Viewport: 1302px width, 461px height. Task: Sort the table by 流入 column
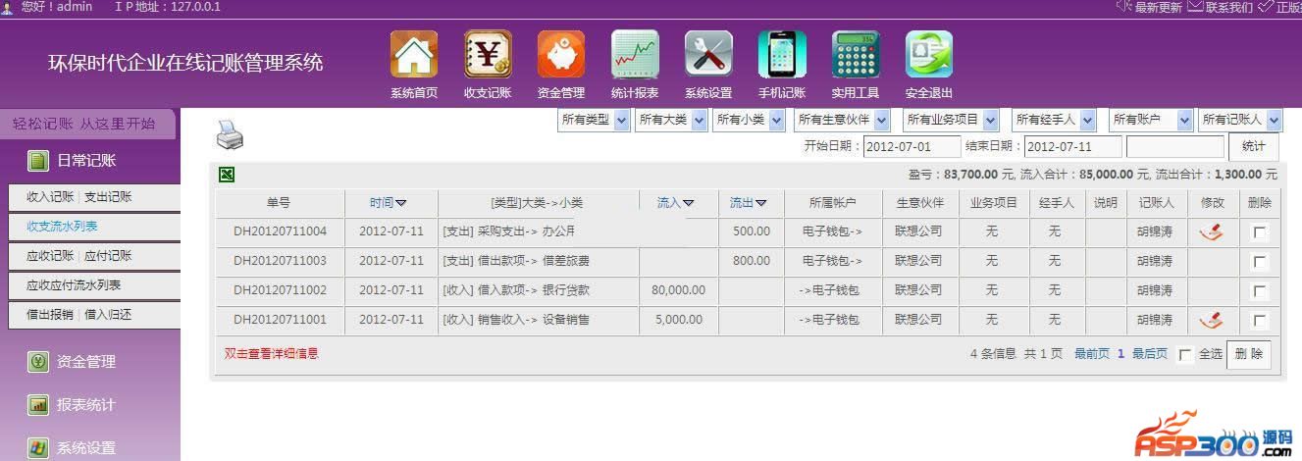click(x=676, y=203)
